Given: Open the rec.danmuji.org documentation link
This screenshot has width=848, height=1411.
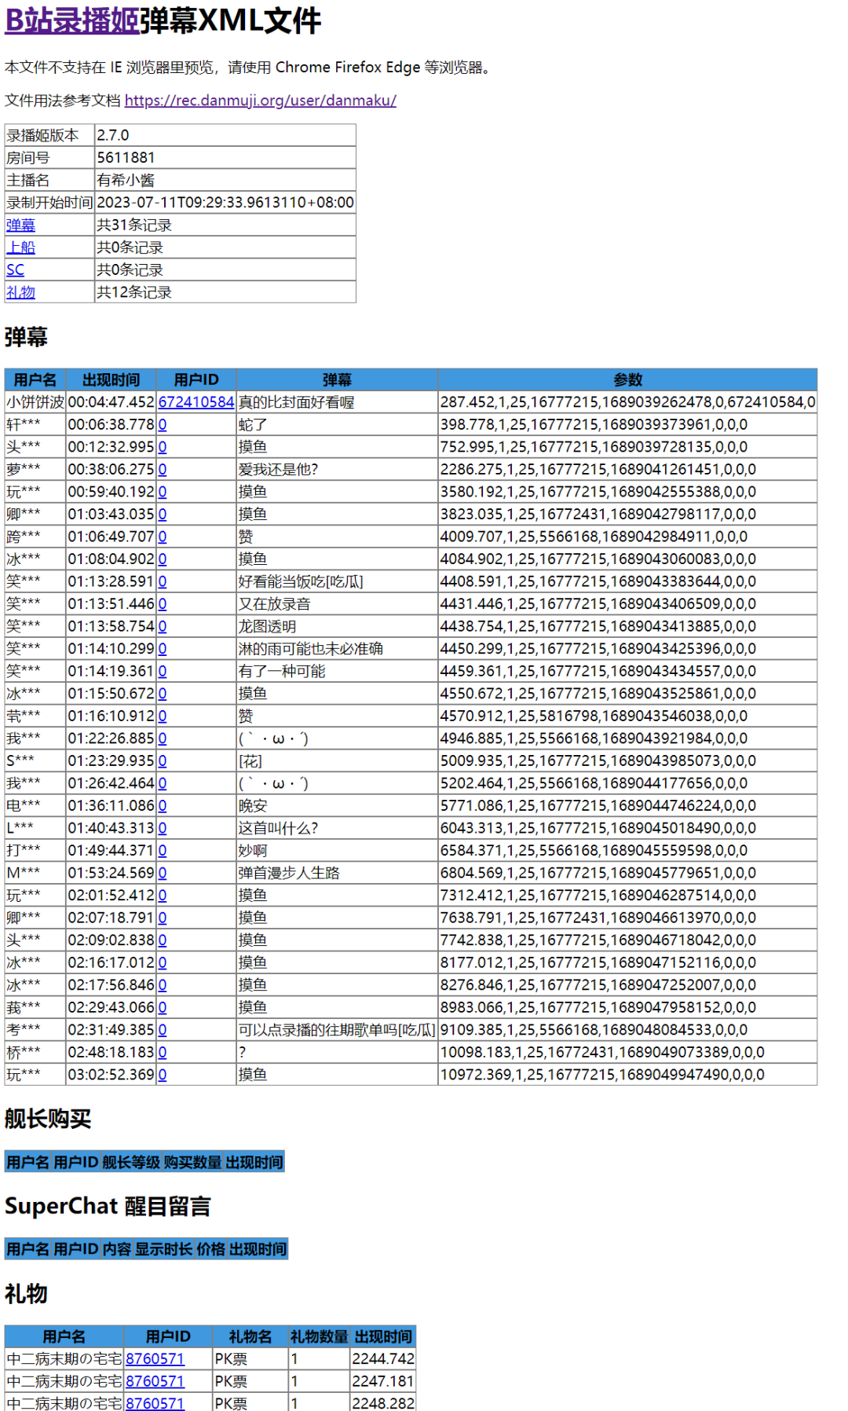Looking at the screenshot, I should (x=261, y=101).
